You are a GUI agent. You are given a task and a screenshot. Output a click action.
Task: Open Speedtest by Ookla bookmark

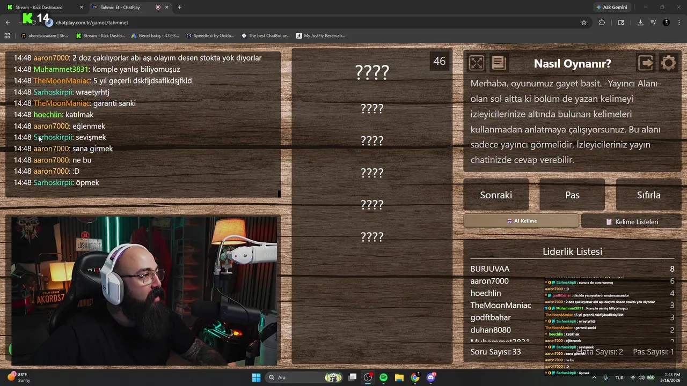click(210, 36)
